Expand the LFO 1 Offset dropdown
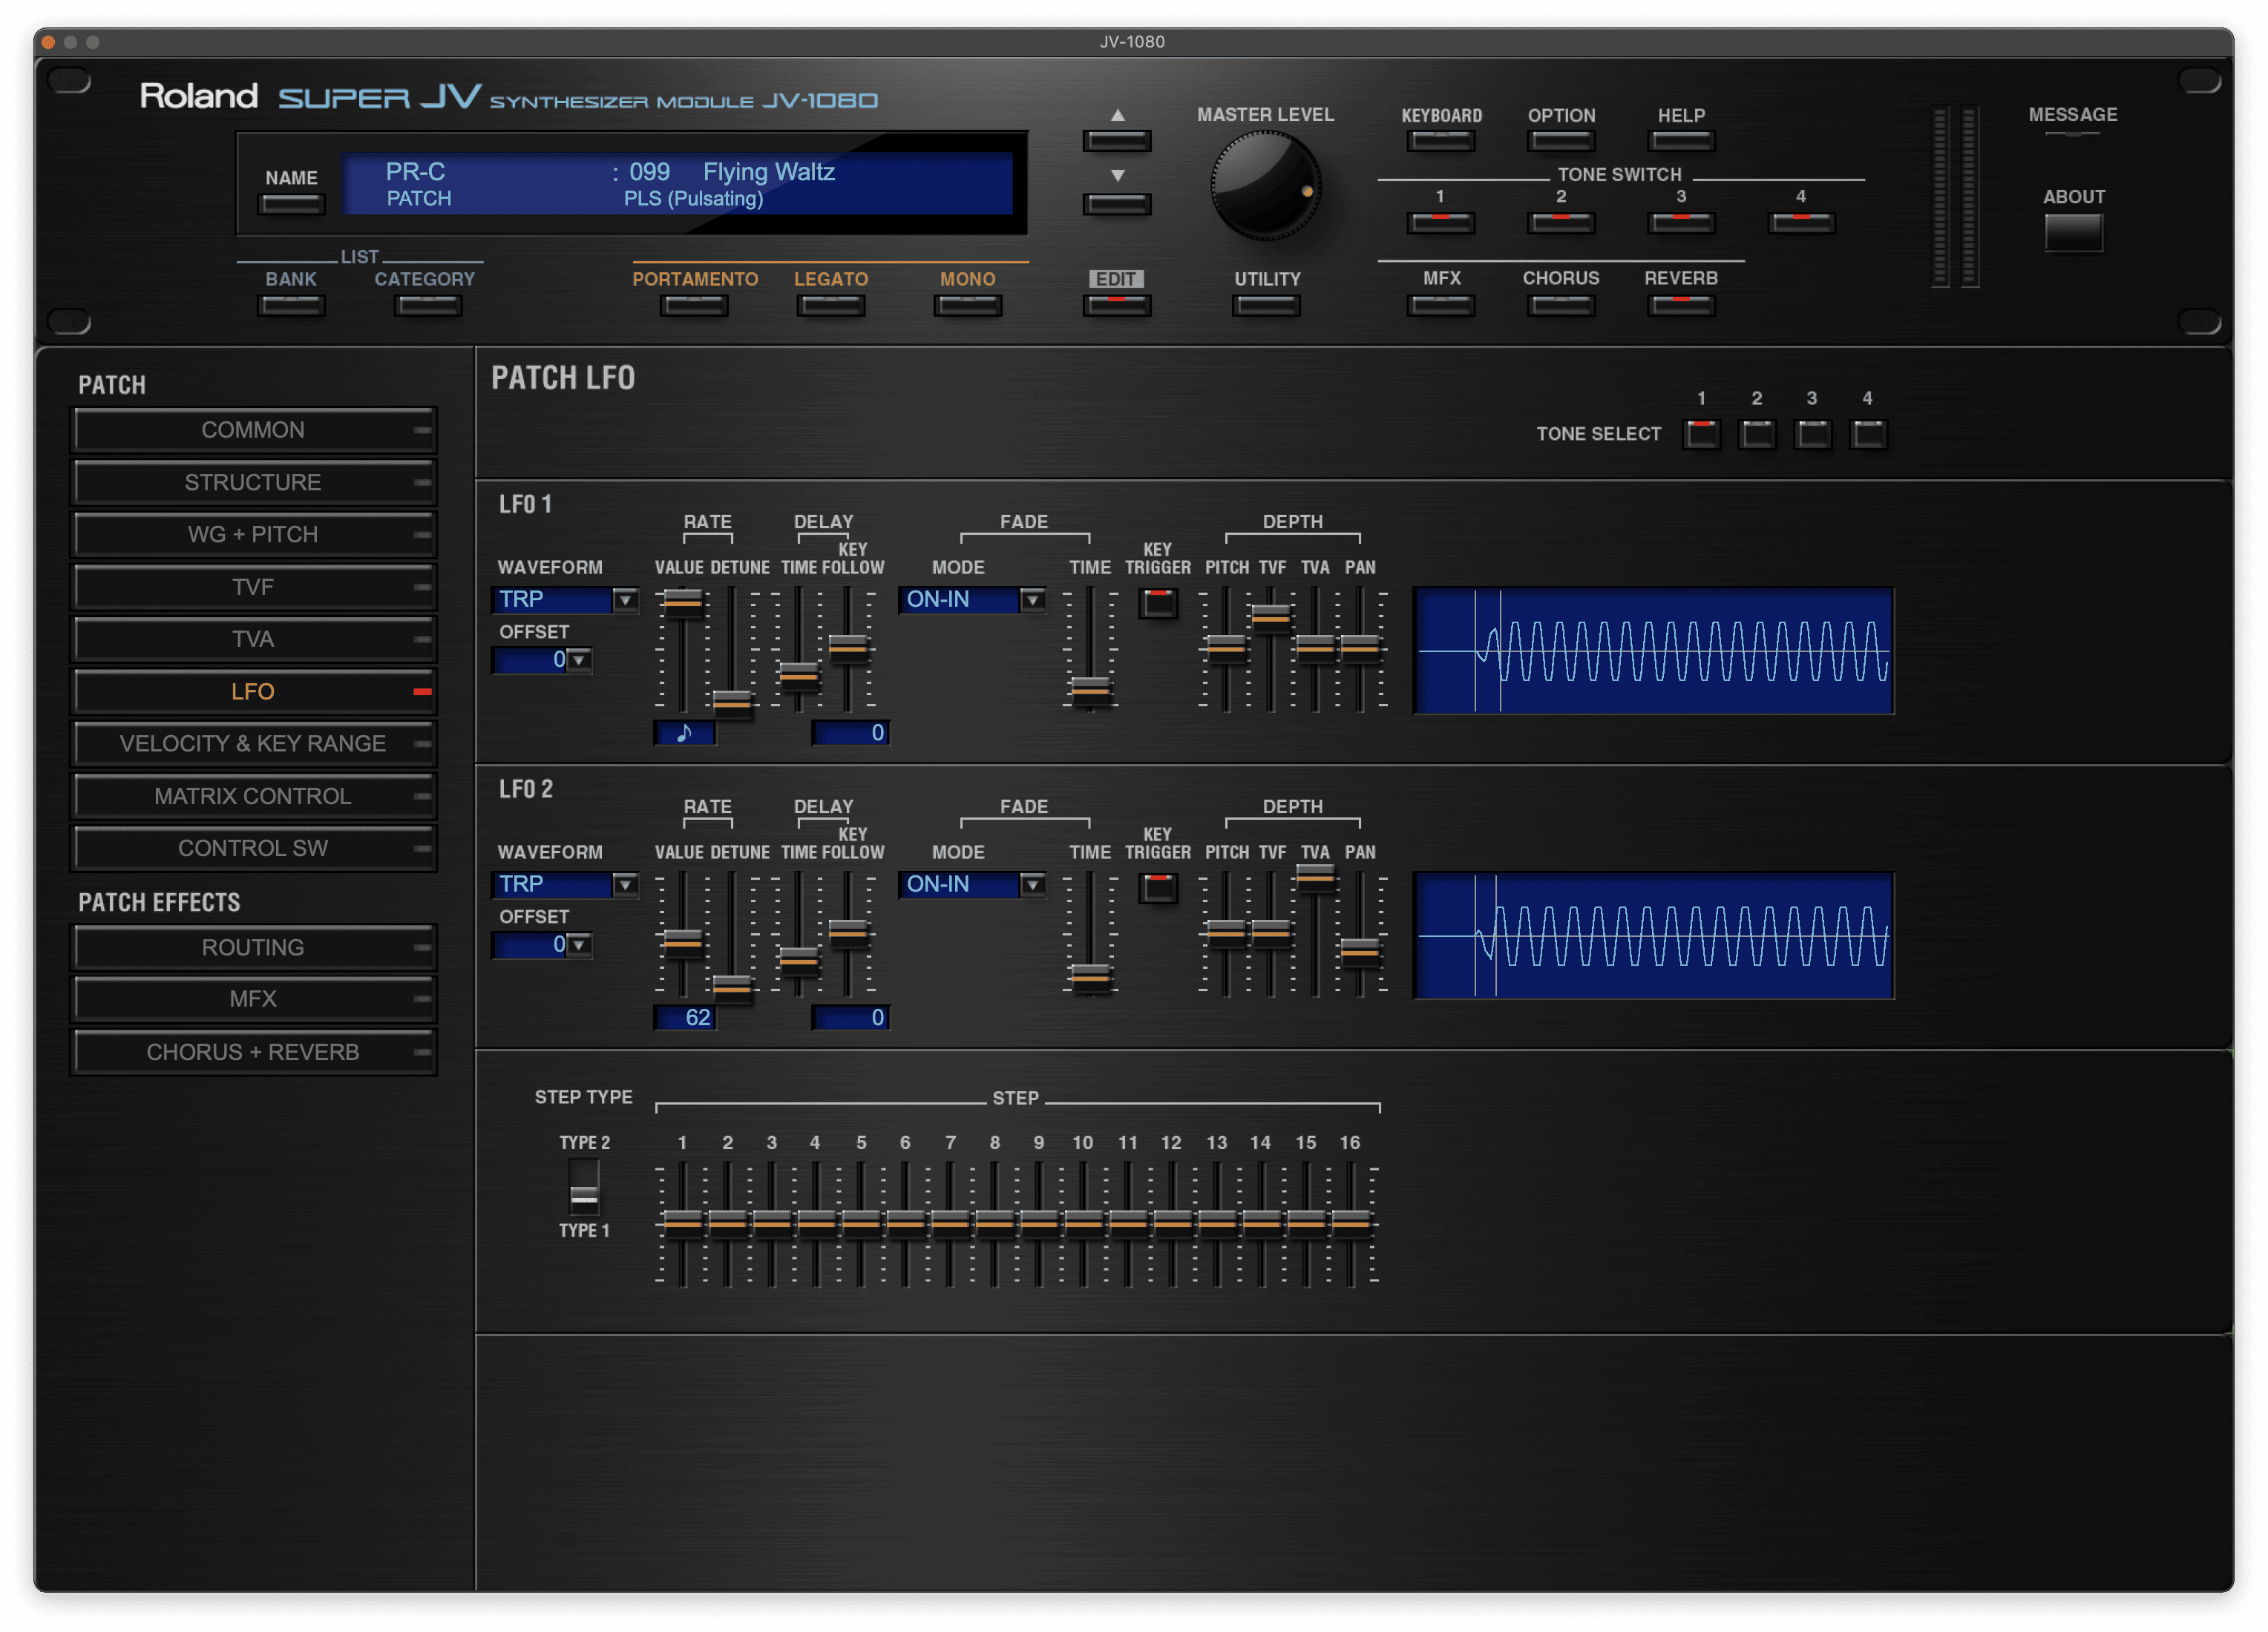 579,659
